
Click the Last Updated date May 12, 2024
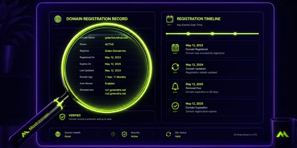[x=113, y=70]
